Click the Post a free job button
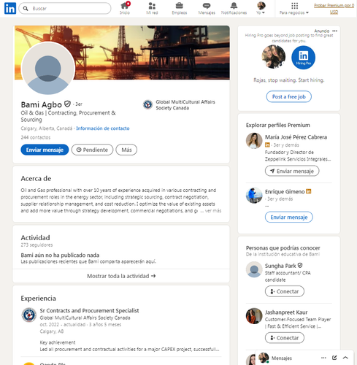 tap(288, 96)
